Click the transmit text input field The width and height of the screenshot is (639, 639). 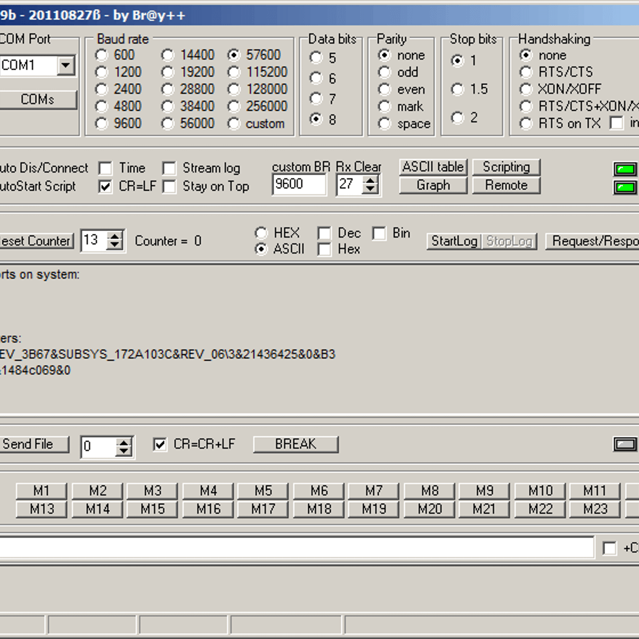297,547
